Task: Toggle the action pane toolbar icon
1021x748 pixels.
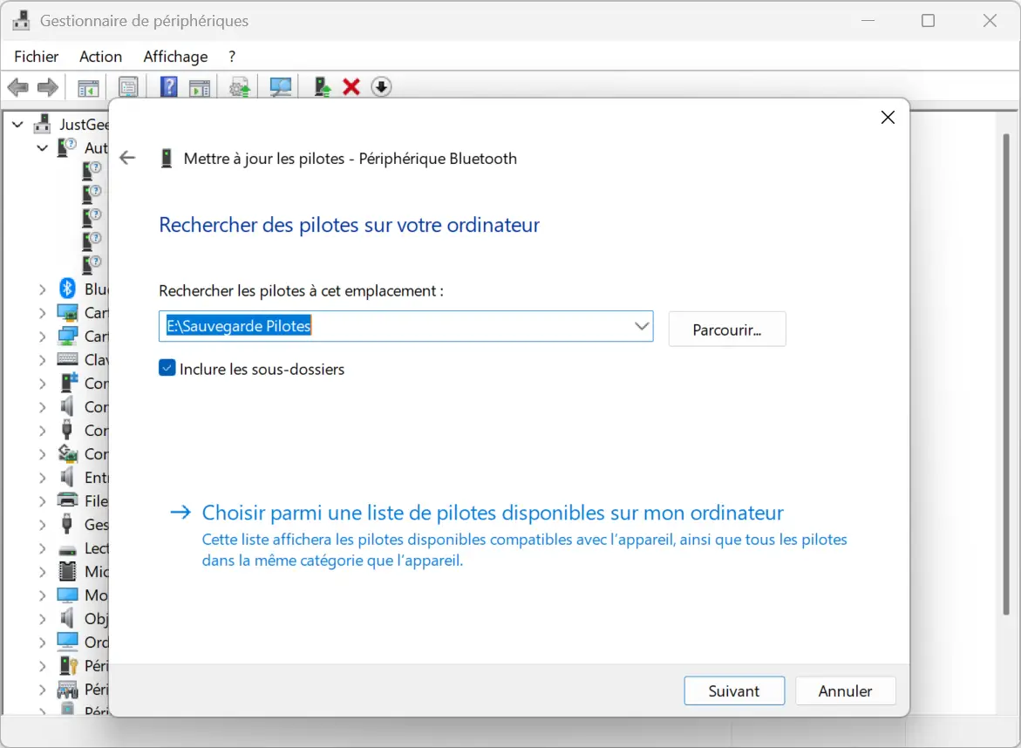Action: [200, 87]
